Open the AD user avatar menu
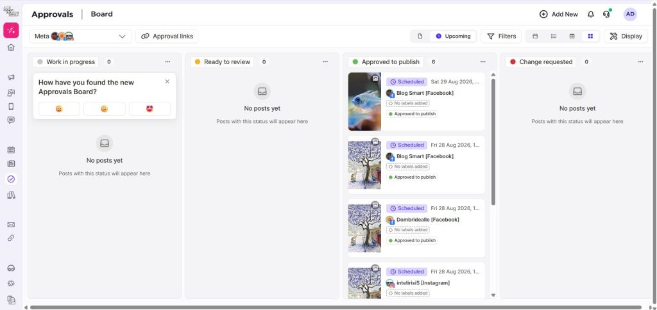Viewport: 657px width, 310px height. point(630,14)
